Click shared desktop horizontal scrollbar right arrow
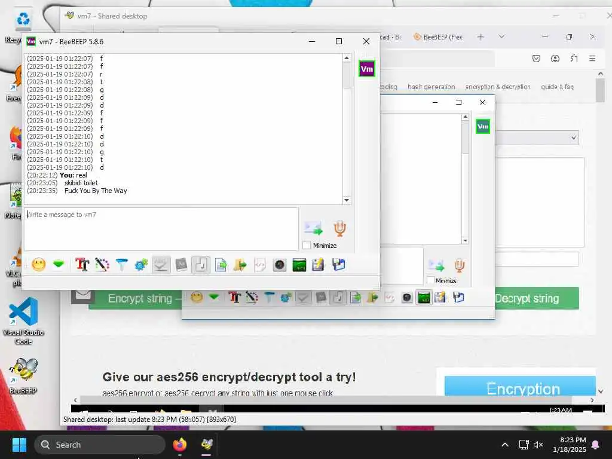The image size is (612, 459). tap(592, 400)
